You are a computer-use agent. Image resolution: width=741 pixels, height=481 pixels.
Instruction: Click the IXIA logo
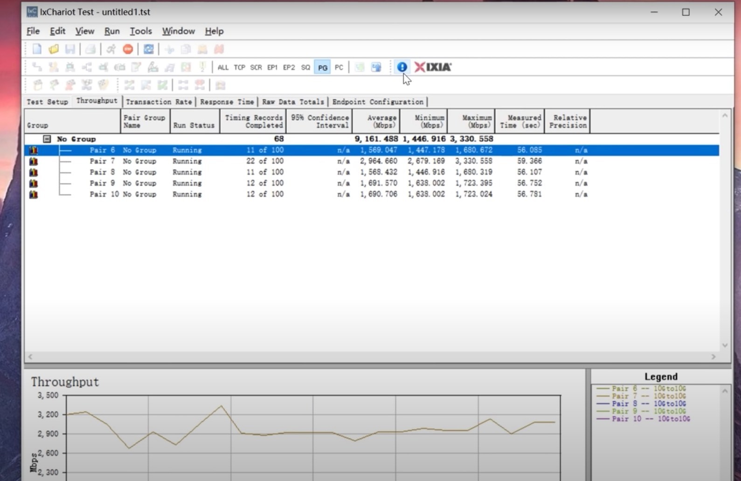433,67
